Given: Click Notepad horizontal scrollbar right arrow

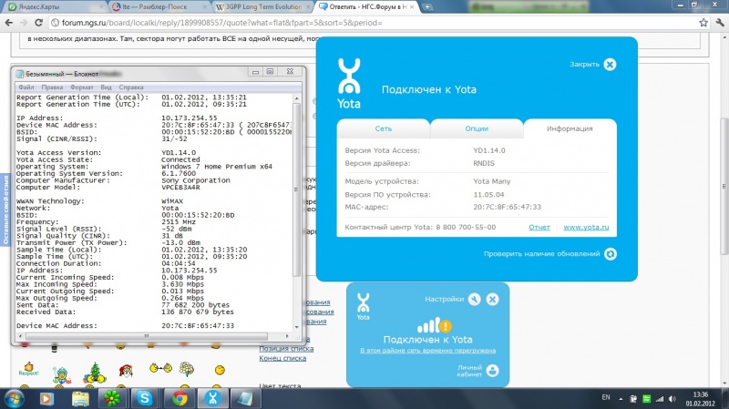Looking at the screenshot, I should (287, 335).
